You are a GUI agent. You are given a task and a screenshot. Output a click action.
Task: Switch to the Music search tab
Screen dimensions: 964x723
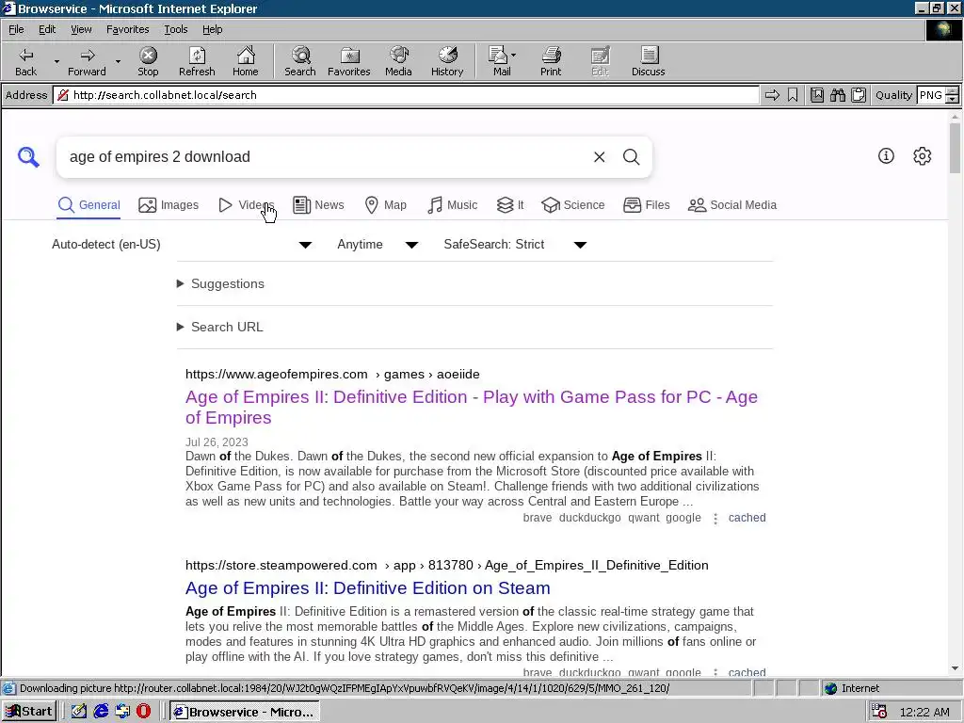[x=453, y=205]
